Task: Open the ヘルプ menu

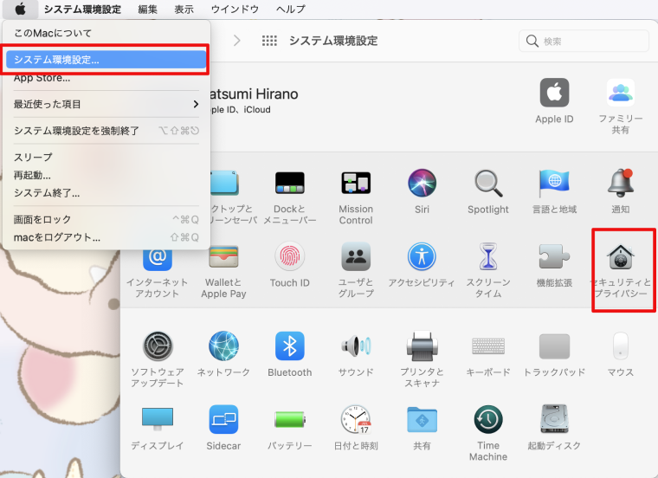Action: pyautogui.click(x=290, y=9)
